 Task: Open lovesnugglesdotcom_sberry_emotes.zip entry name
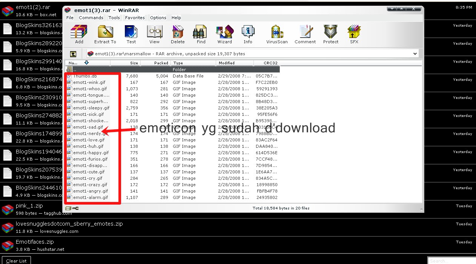69,224
